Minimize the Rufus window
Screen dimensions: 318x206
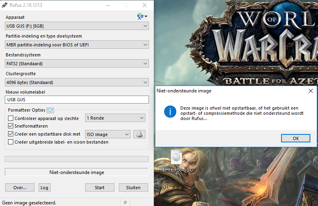pyautogui.click(x=108, y=5)
